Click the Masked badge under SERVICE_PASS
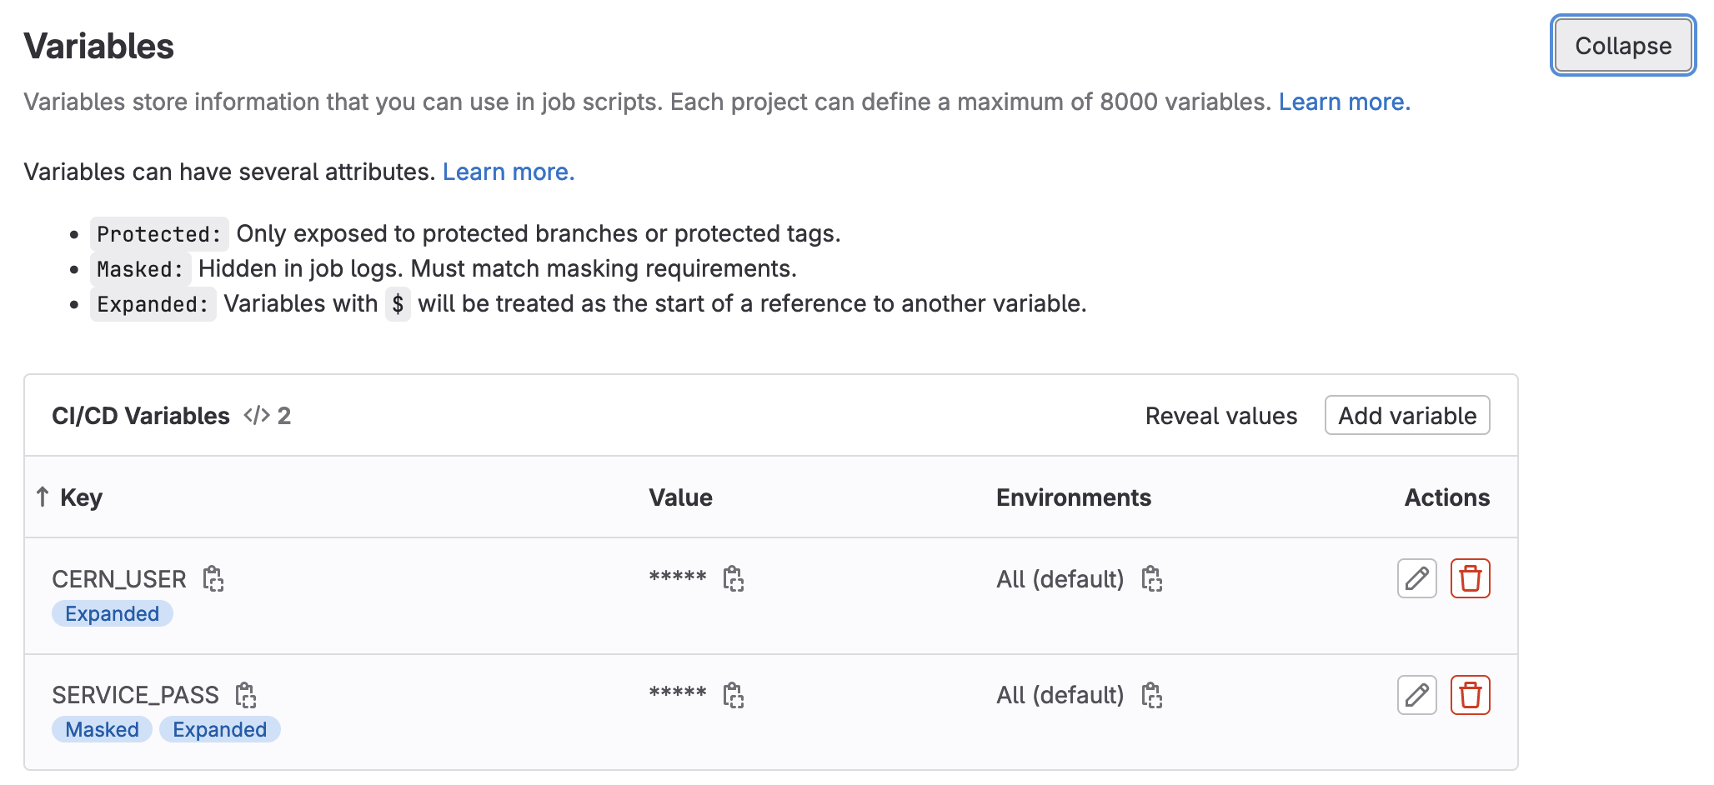The height and width of the screenshot is (785, 1714). (102, 729)
